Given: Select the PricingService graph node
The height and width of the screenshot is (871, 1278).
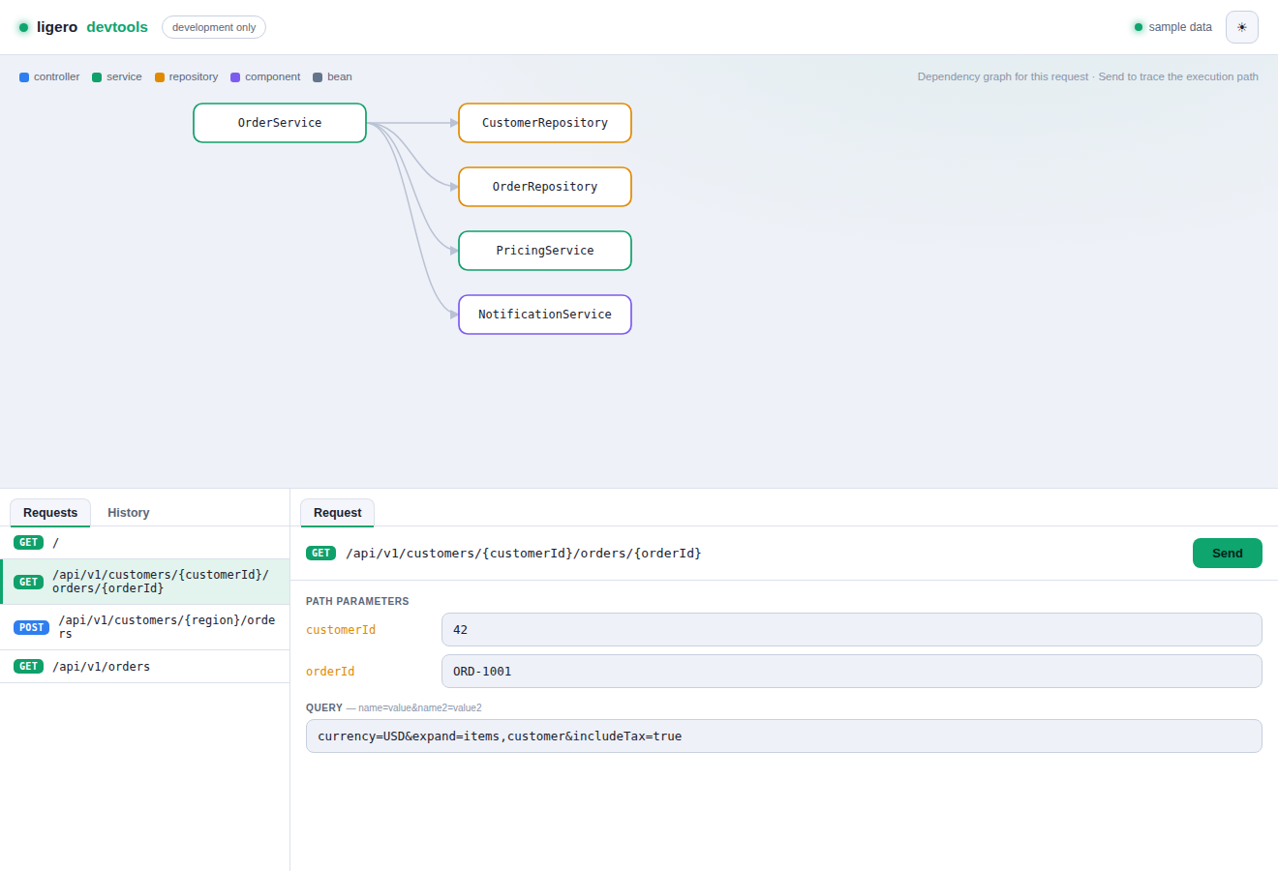Looking at the screenshot, I should [x=545, y=251].
